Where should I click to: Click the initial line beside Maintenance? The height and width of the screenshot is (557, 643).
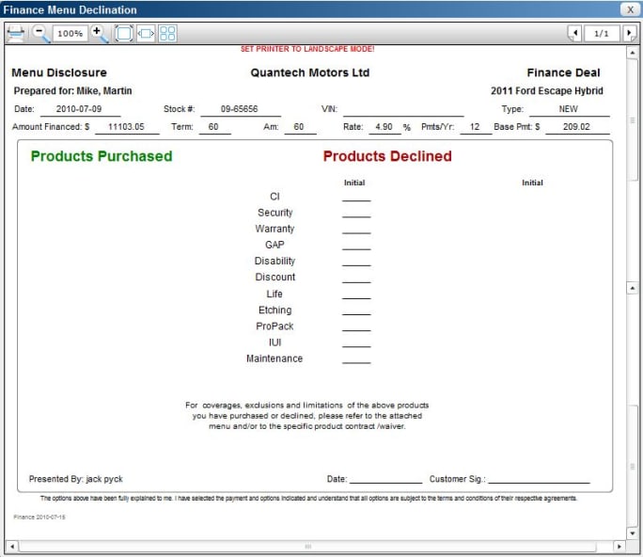tap(356, 360)
